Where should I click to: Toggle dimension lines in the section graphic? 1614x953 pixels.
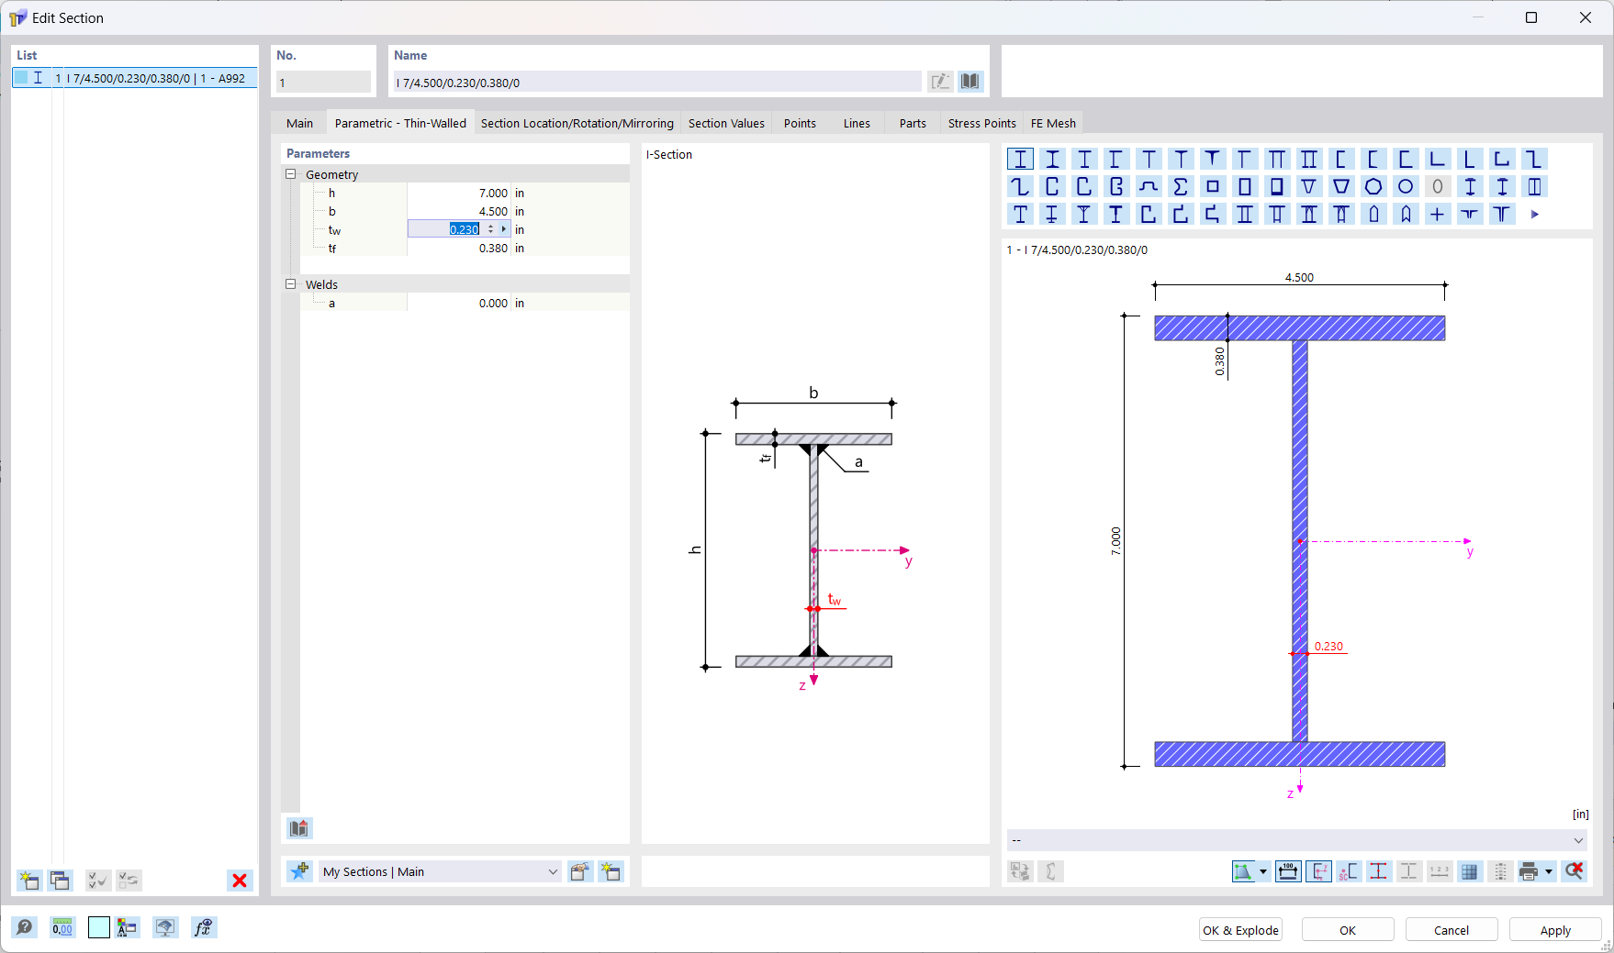click(1288, 871)
